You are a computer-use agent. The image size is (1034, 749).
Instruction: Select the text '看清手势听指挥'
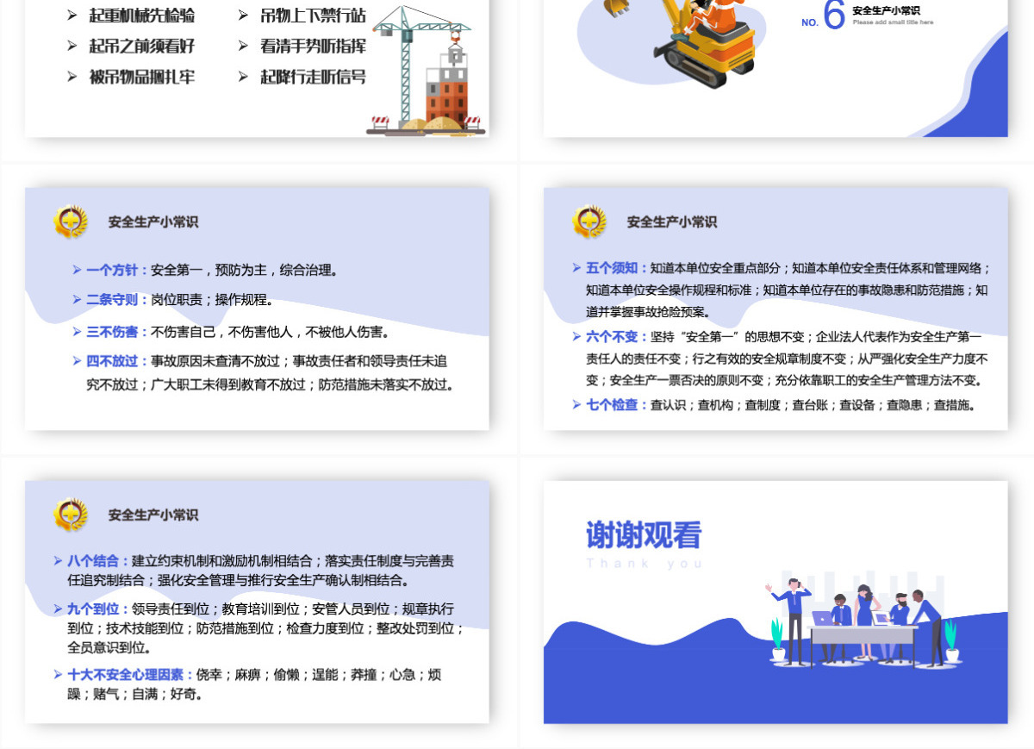point(314,46)
